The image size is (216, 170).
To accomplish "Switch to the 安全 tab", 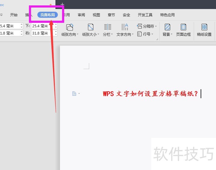I will tap(127, 15).
